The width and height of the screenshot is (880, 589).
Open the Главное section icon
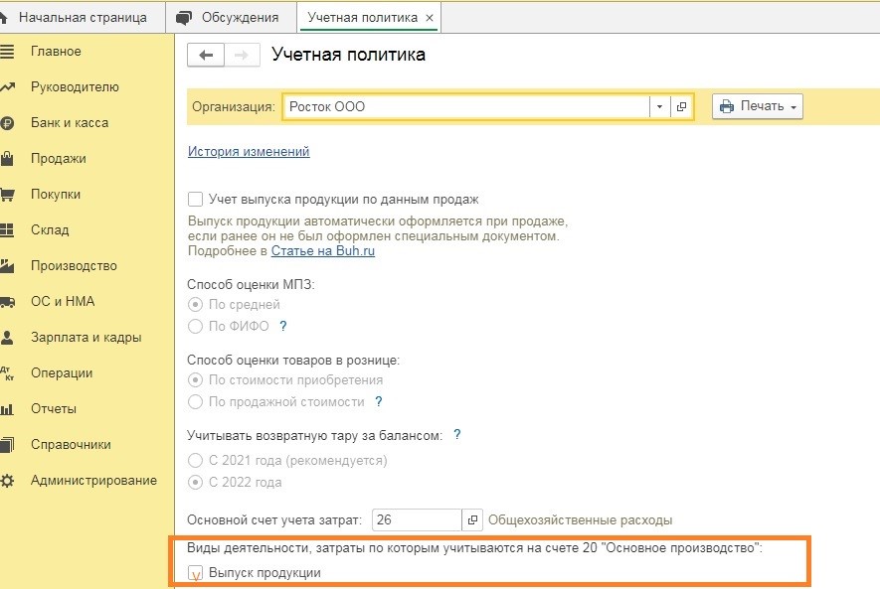[x=7, y=52]
